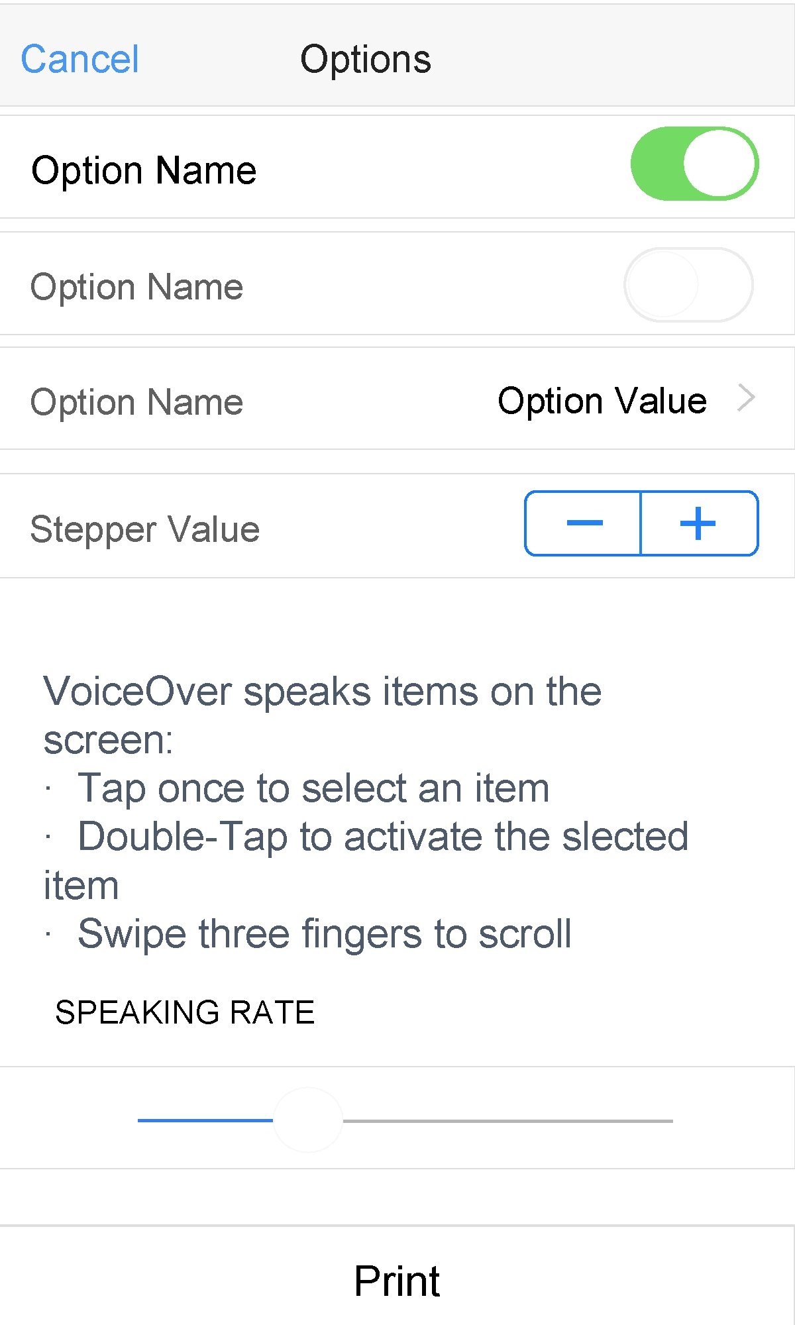795x1325 pixels.
Task: Tap the "Tap once to select an item" line
Action: [x=313, y=788]
